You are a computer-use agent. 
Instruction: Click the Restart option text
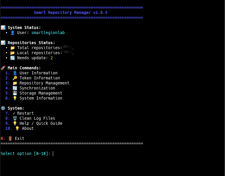pyautogui.click(x=26, y=113)
